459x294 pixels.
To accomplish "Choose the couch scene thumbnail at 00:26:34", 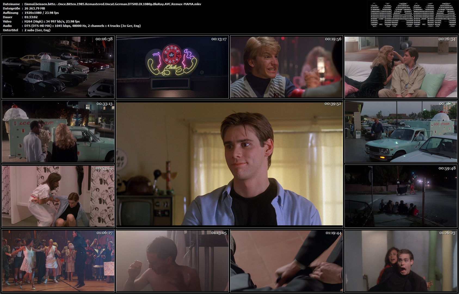I will [x=401, y=67].
